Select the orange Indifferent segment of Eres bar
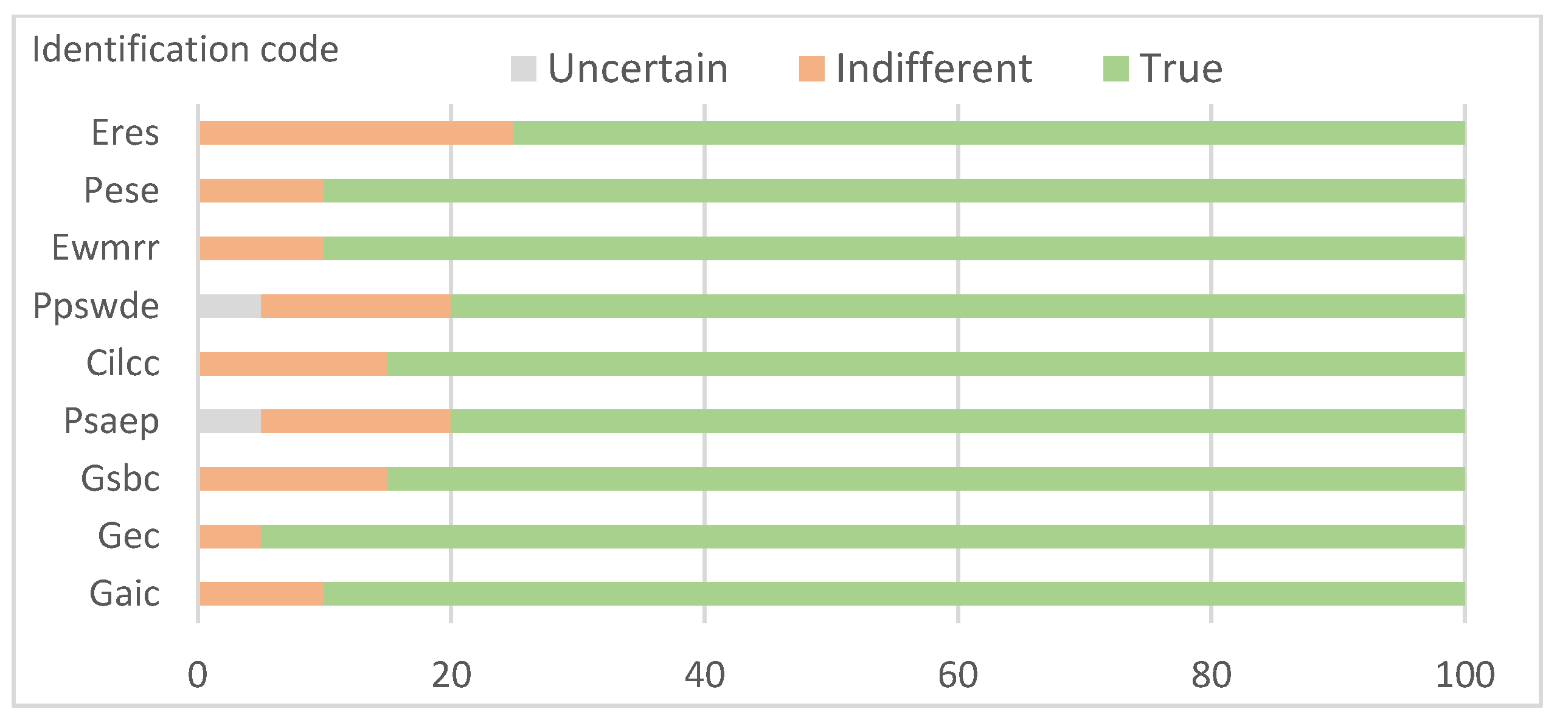The height and width of the screenshot is (723, 1557). (357, 133)
